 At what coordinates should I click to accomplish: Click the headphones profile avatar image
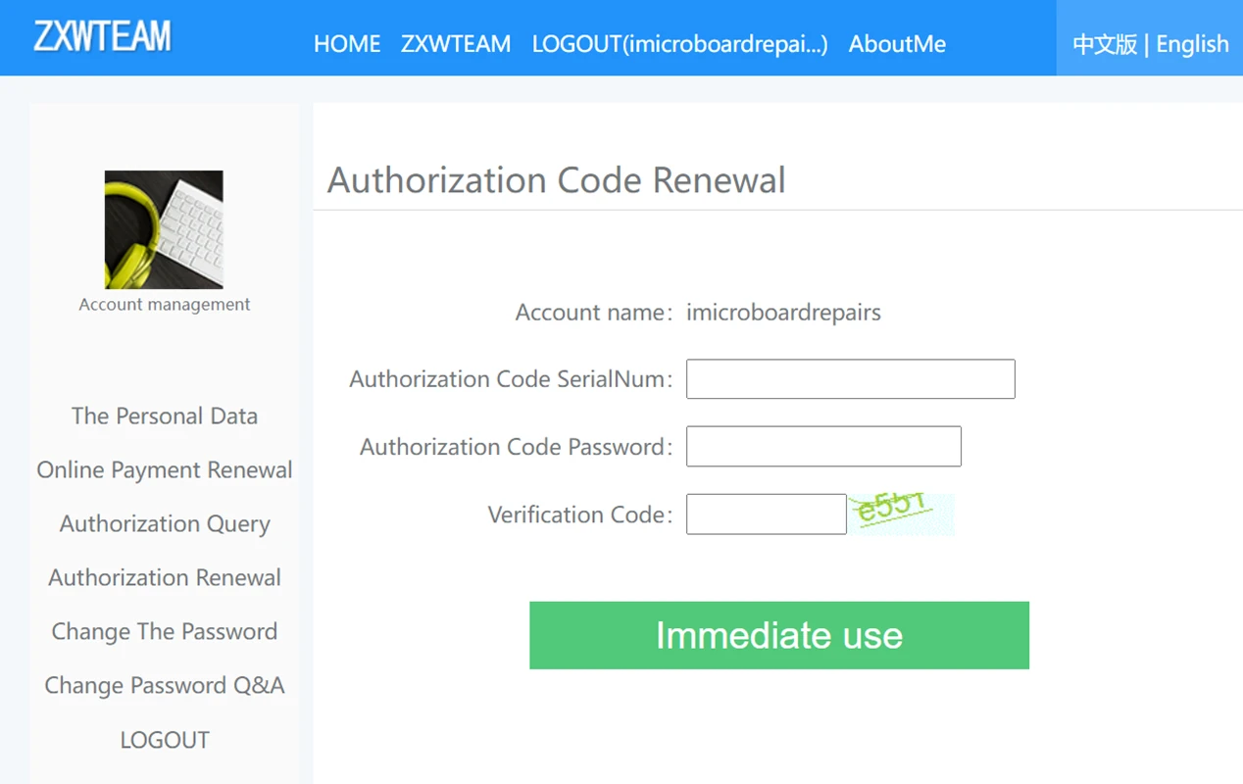164,229
